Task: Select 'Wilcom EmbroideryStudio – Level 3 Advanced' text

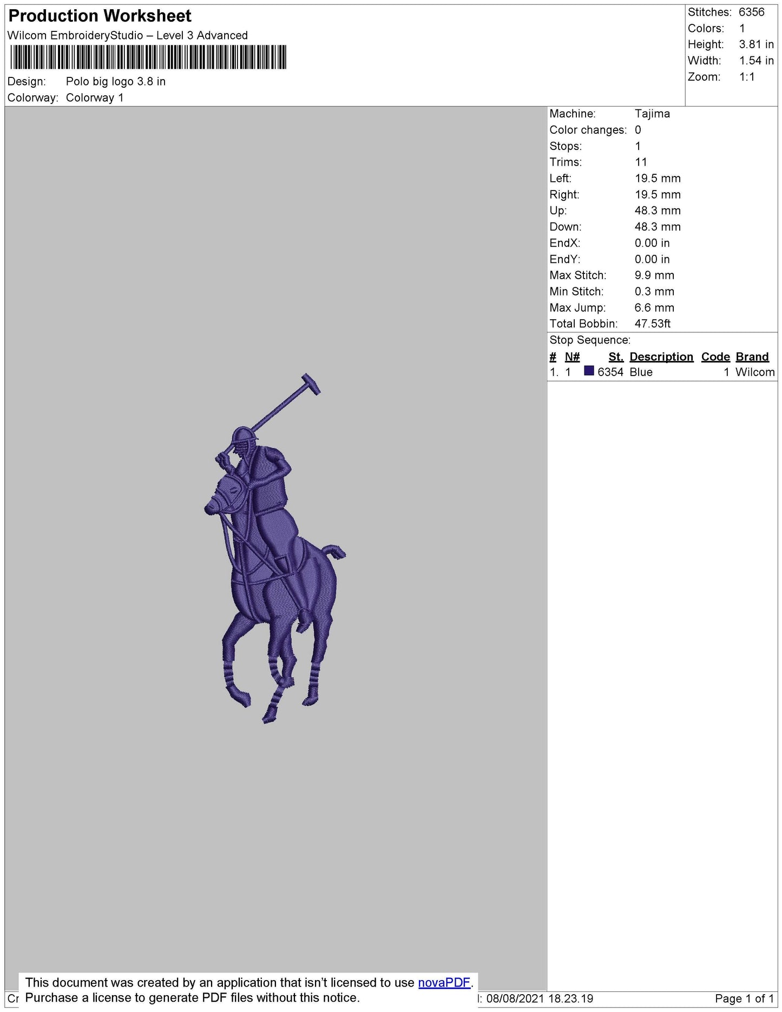Action: click(x=128, y=36)
